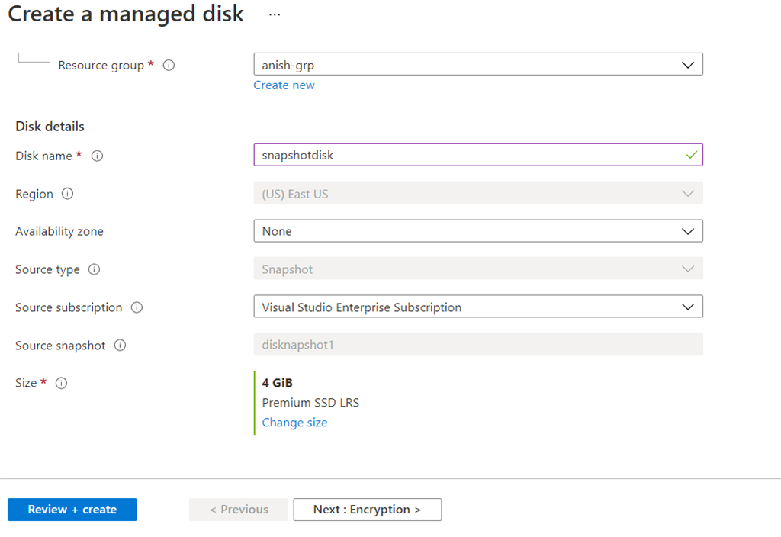The image size is (781, 537).
Task: Click the snapshotdisk name input field
Action: click(x=458, y=154)
